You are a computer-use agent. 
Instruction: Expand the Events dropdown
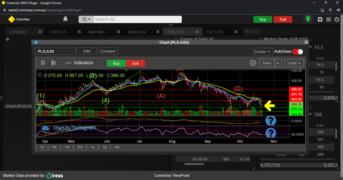[x=263, y=51]
